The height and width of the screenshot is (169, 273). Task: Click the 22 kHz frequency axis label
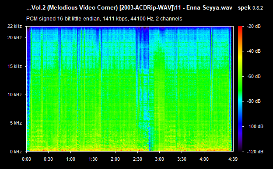pyautogui.click(x=14, y=26)
